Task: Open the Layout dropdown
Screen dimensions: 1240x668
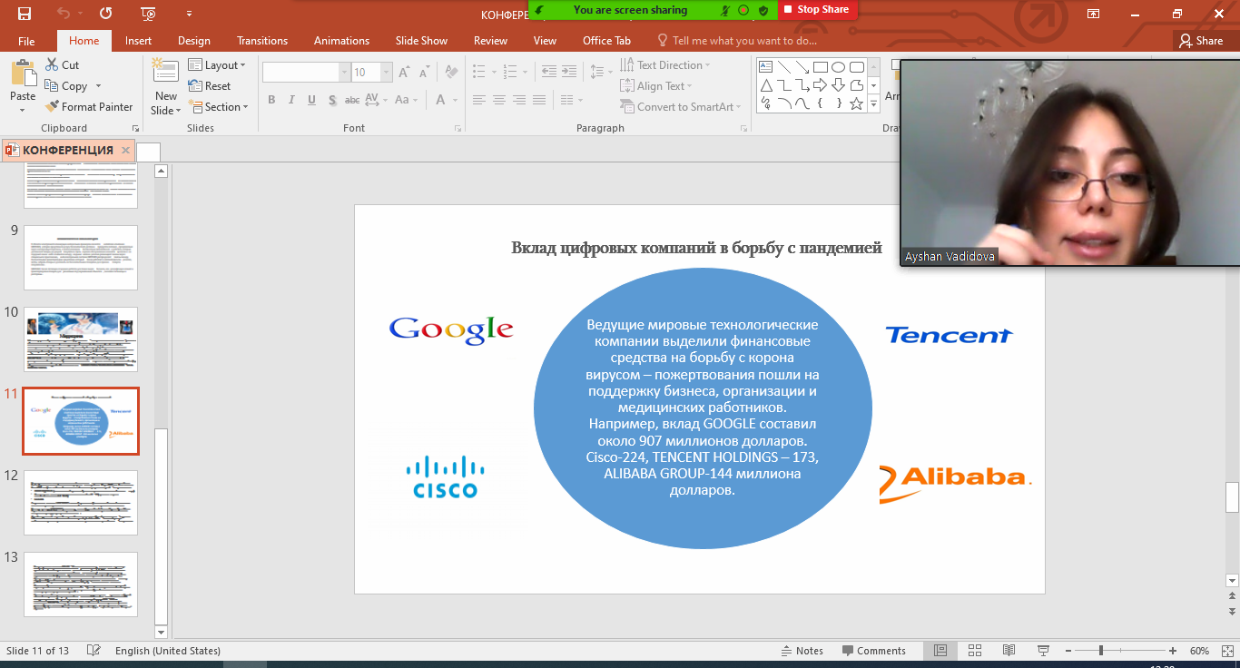Action: click(x=217, y=65)
